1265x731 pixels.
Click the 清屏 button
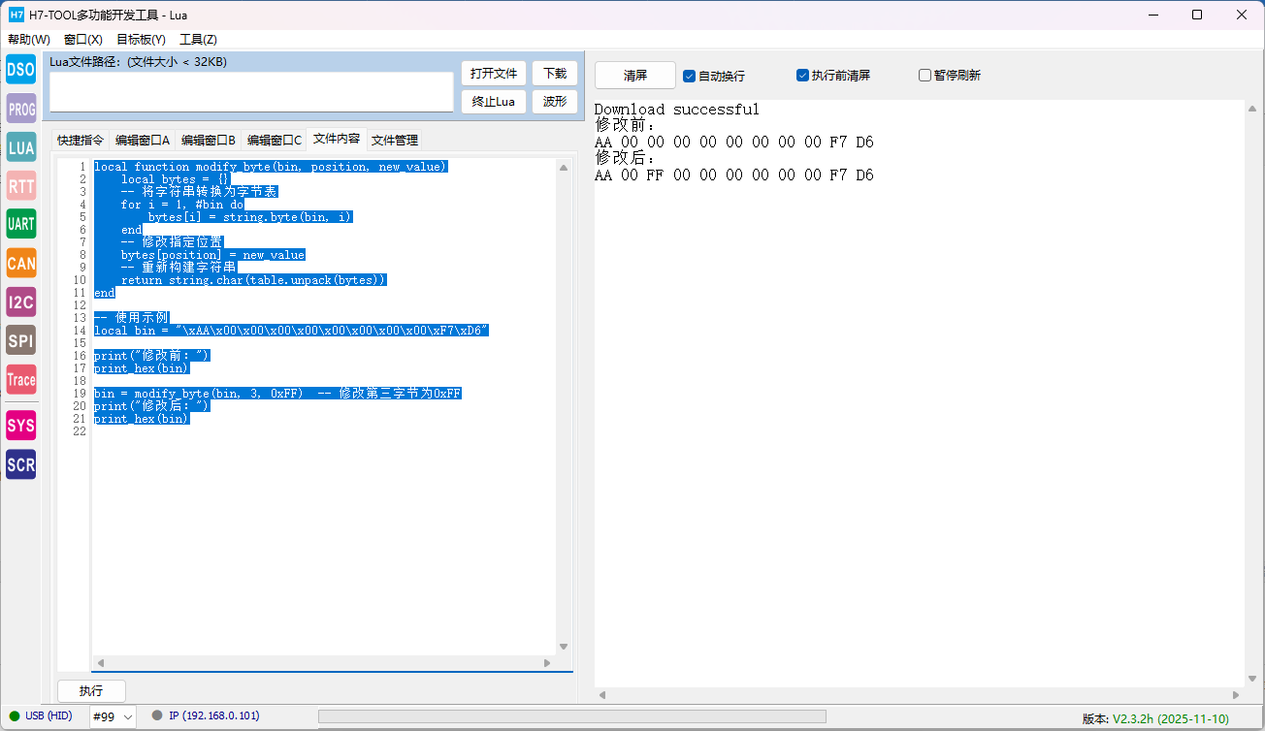(x=635, y=76)
